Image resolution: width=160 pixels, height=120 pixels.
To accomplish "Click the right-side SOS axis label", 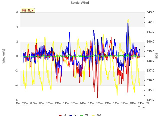I will tap(156, 56).
